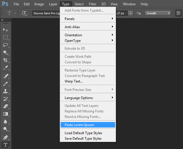Click Update All Text Layers entry

88,106
